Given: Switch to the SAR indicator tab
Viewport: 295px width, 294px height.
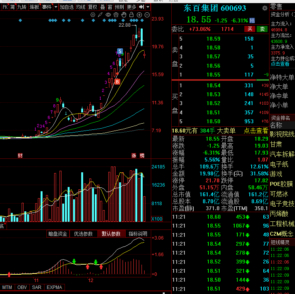Looking at the screenshot, I should pyautogui.click(x=37, y=287).
